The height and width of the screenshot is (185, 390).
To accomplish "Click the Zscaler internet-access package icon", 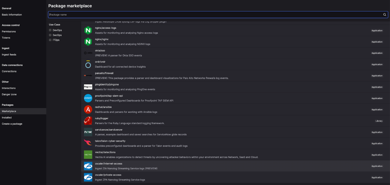I will tap(88, 166).
